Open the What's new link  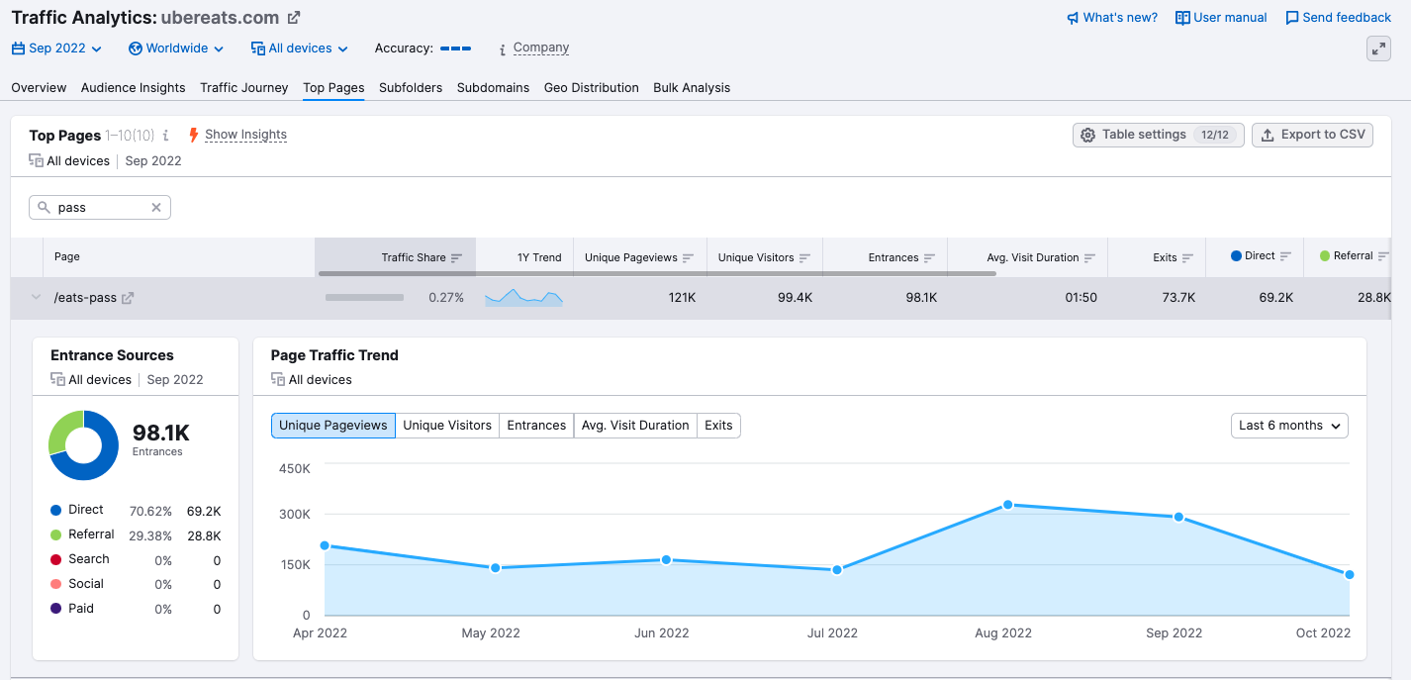1120,18
